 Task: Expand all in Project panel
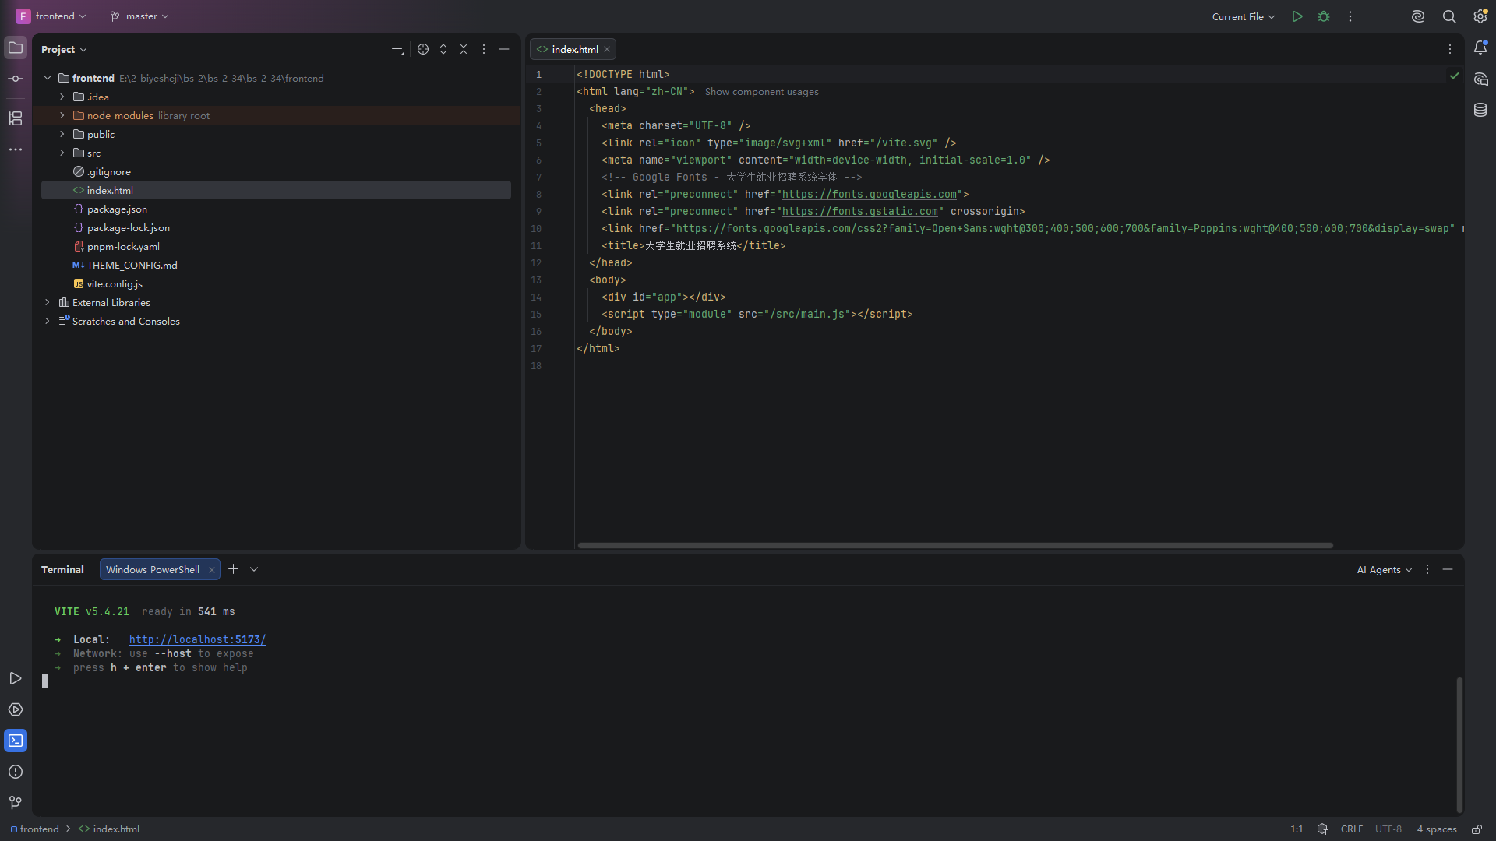point(443,49)
